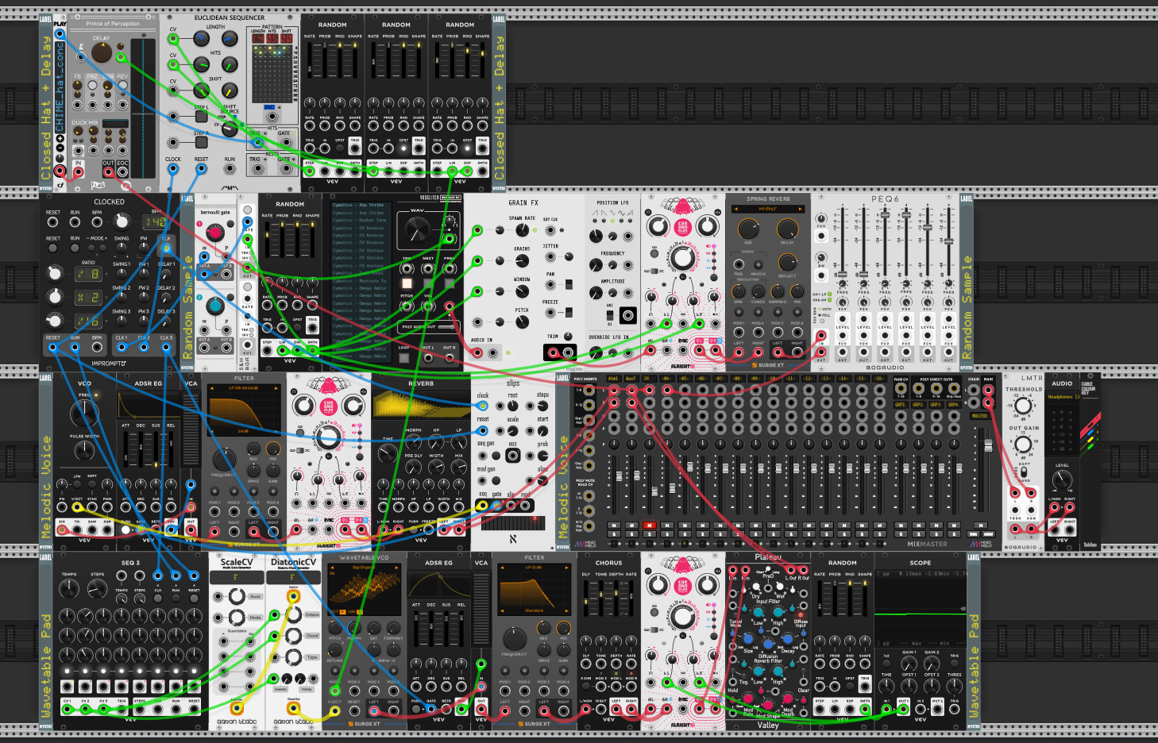Solo the Atm1 channel on MixMaster
This screenshot has height=743, width=1158.
614,534
